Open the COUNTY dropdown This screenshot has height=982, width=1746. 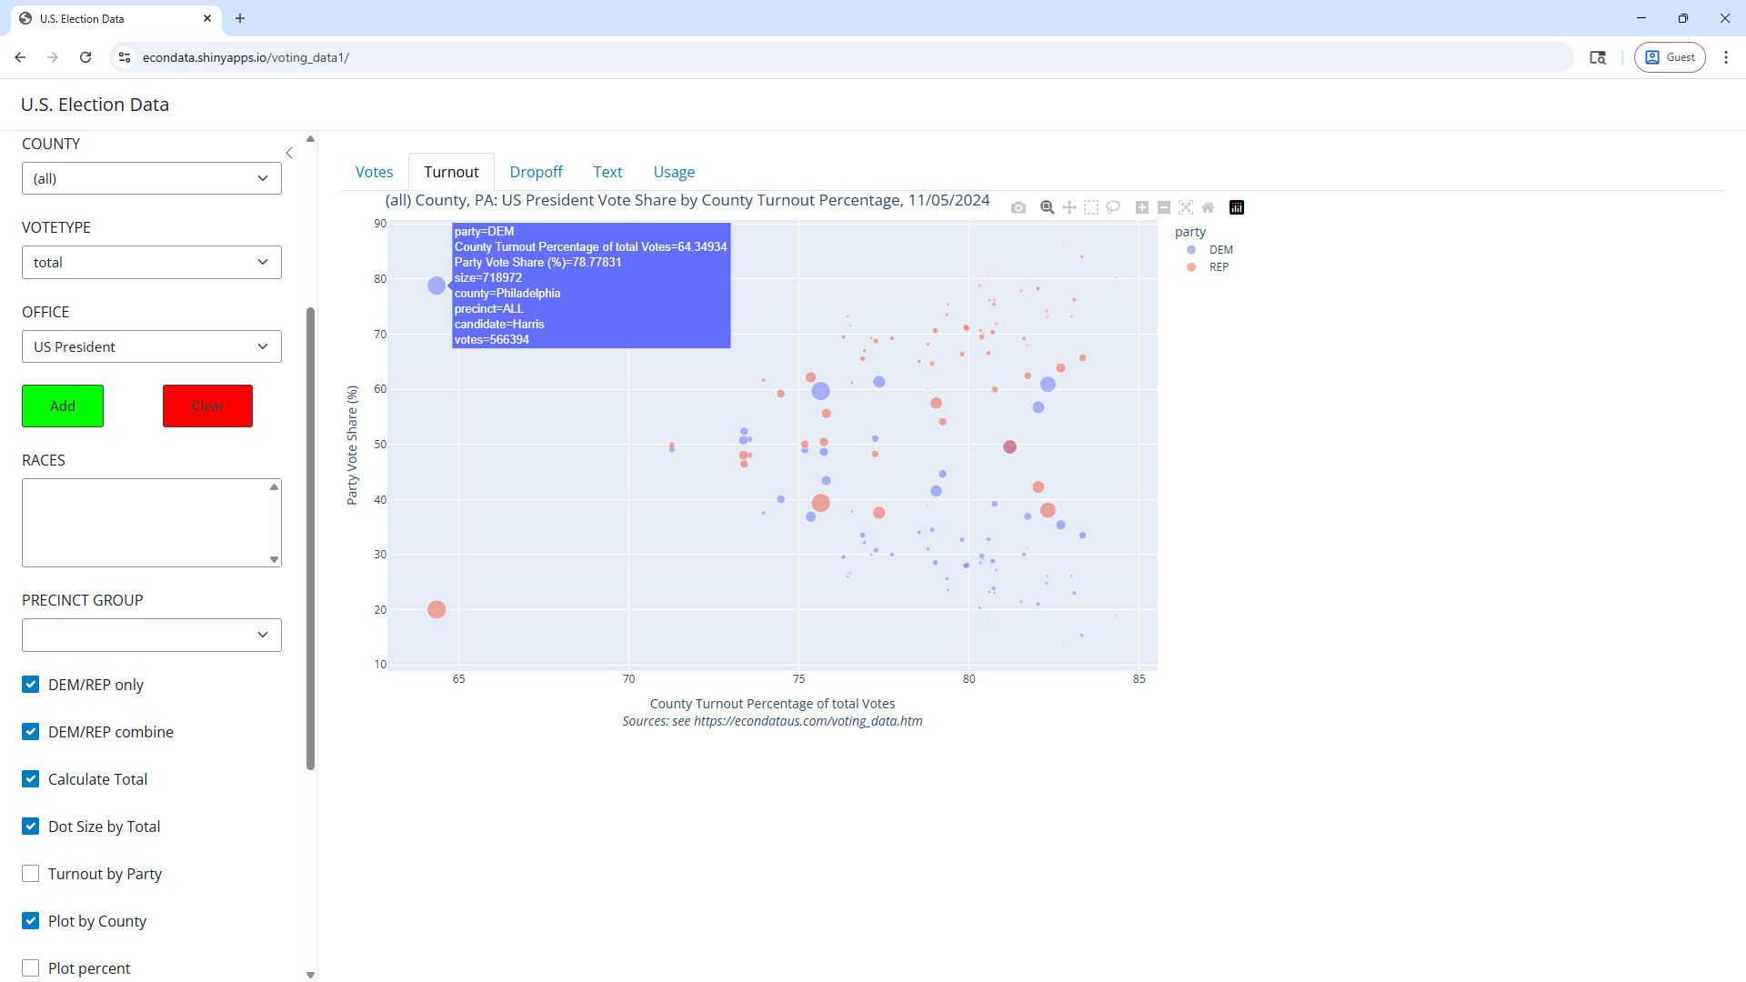(x=152, y=178)
